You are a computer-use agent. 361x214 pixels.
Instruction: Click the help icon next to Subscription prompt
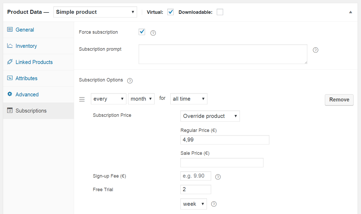coord(316,50)
